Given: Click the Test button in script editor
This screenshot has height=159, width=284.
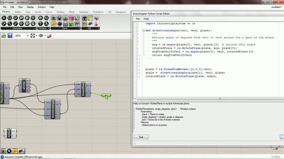Looking at the screenshot, I should [141, 137].
